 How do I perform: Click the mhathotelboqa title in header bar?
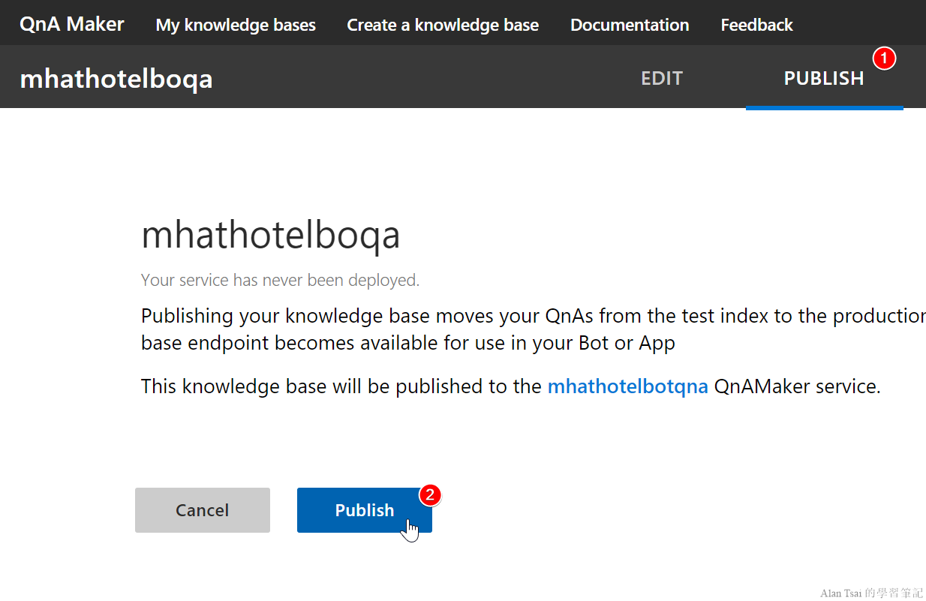tap(116, 79)
